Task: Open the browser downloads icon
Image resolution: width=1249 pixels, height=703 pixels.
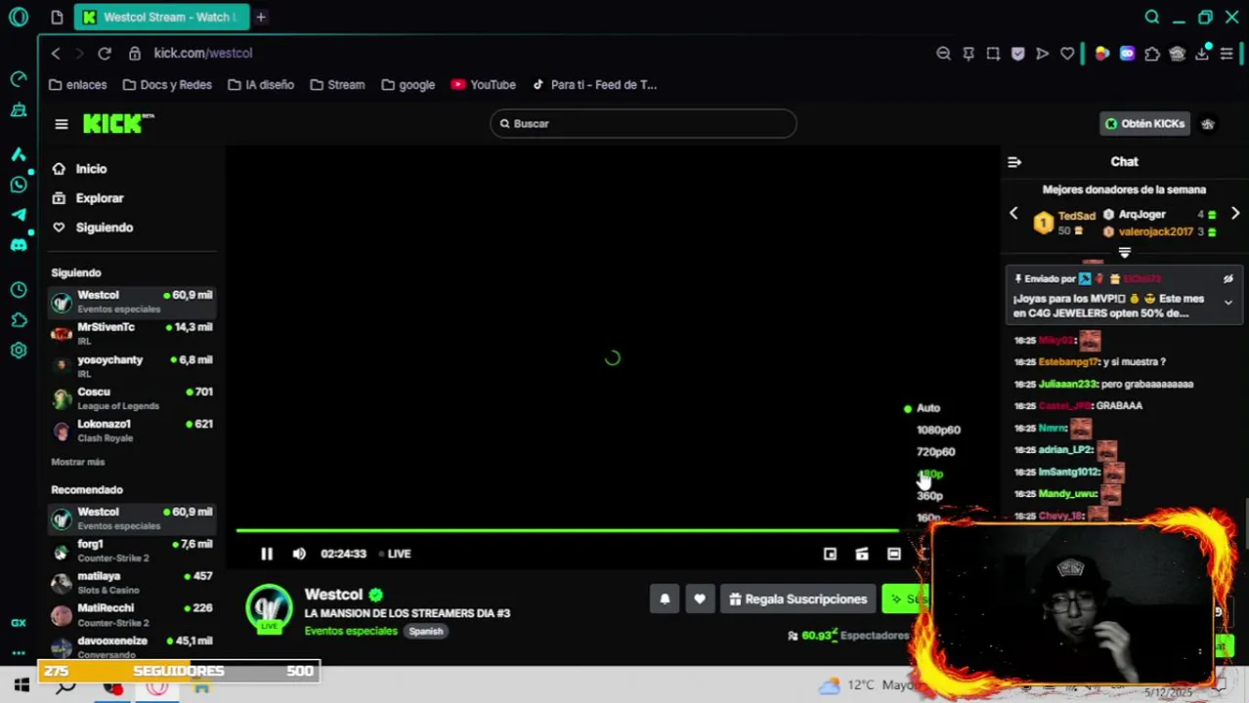Action: [1202, 54]
